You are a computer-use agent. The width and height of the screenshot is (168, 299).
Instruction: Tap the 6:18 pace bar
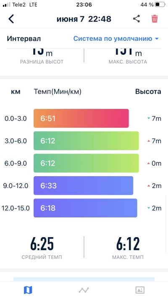tap(85, 208)
